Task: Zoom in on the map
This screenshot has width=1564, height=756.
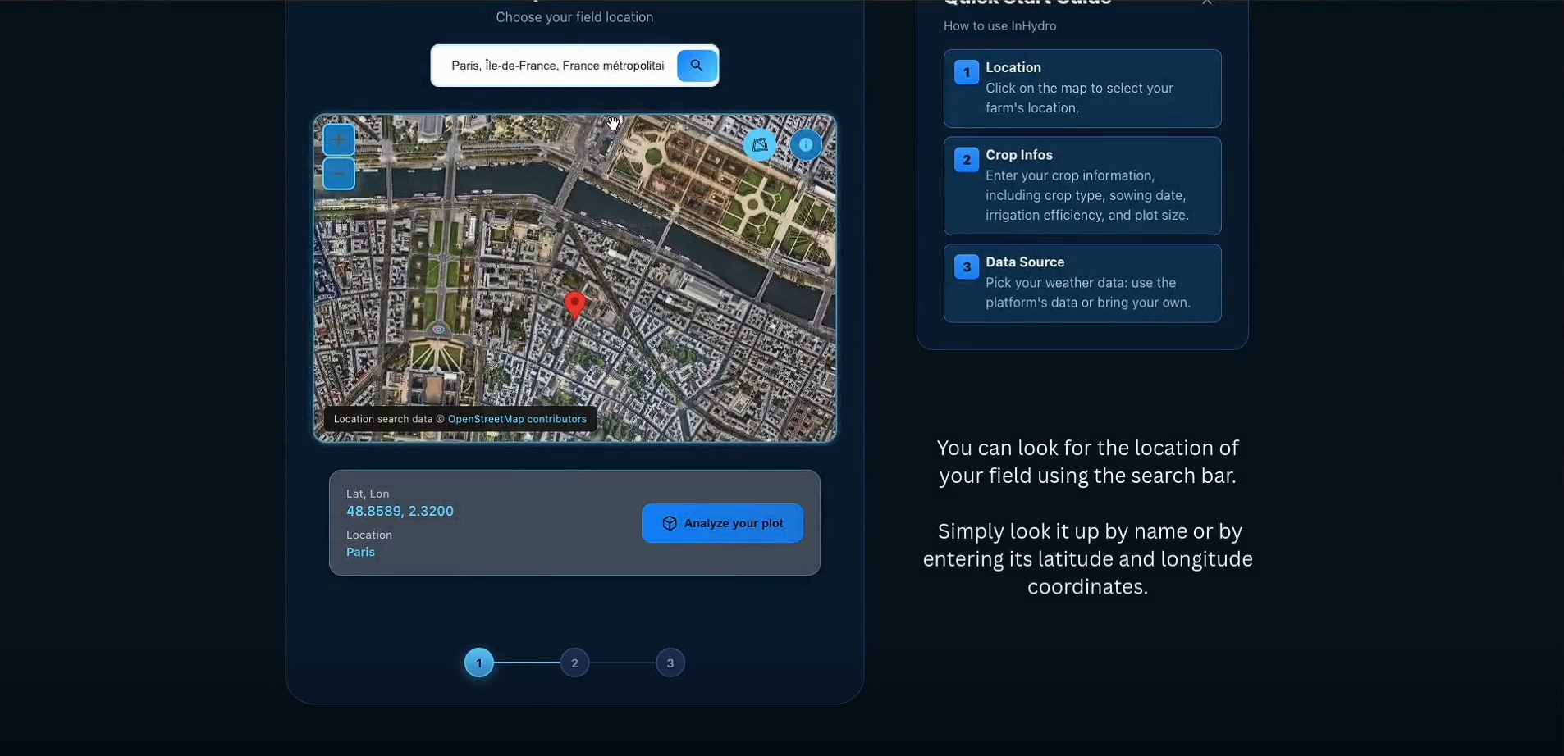Action: pyautogui.click(x=338, y=139)
